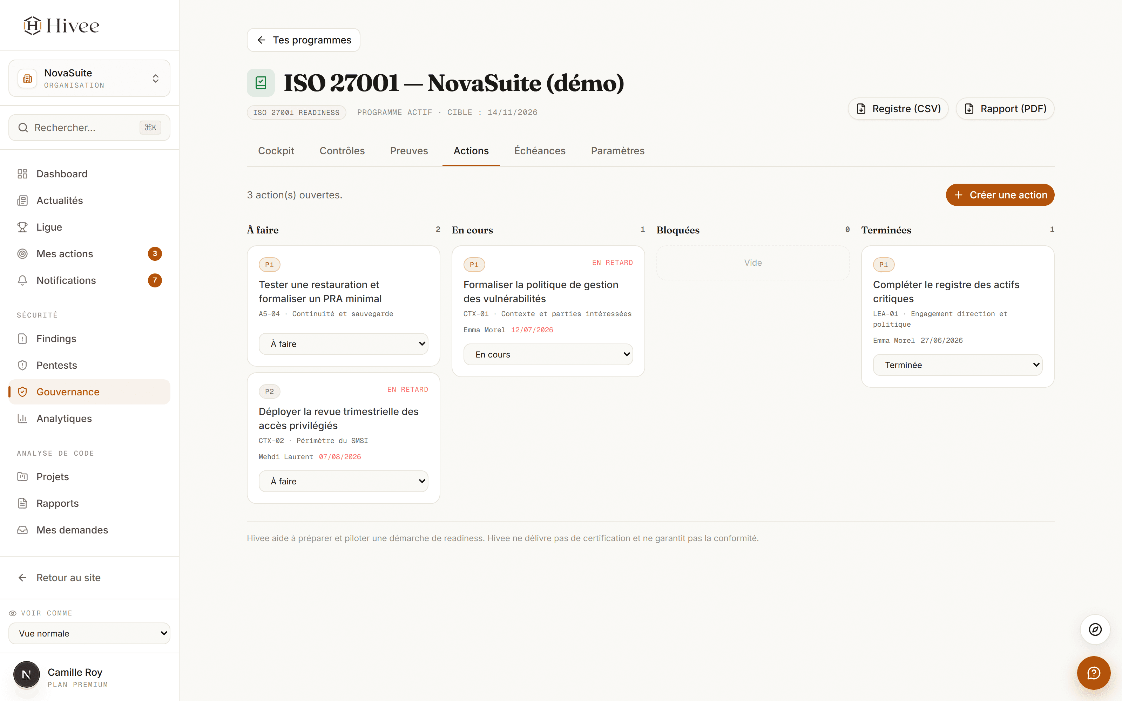Click the Camille Roy avatar
The width and height of the screenshot is (1122, 701).
[26, 675]
